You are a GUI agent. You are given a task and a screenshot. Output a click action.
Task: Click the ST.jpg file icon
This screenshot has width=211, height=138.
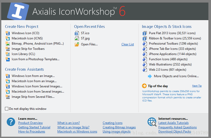pyautogui.click(x=77, y=38)
